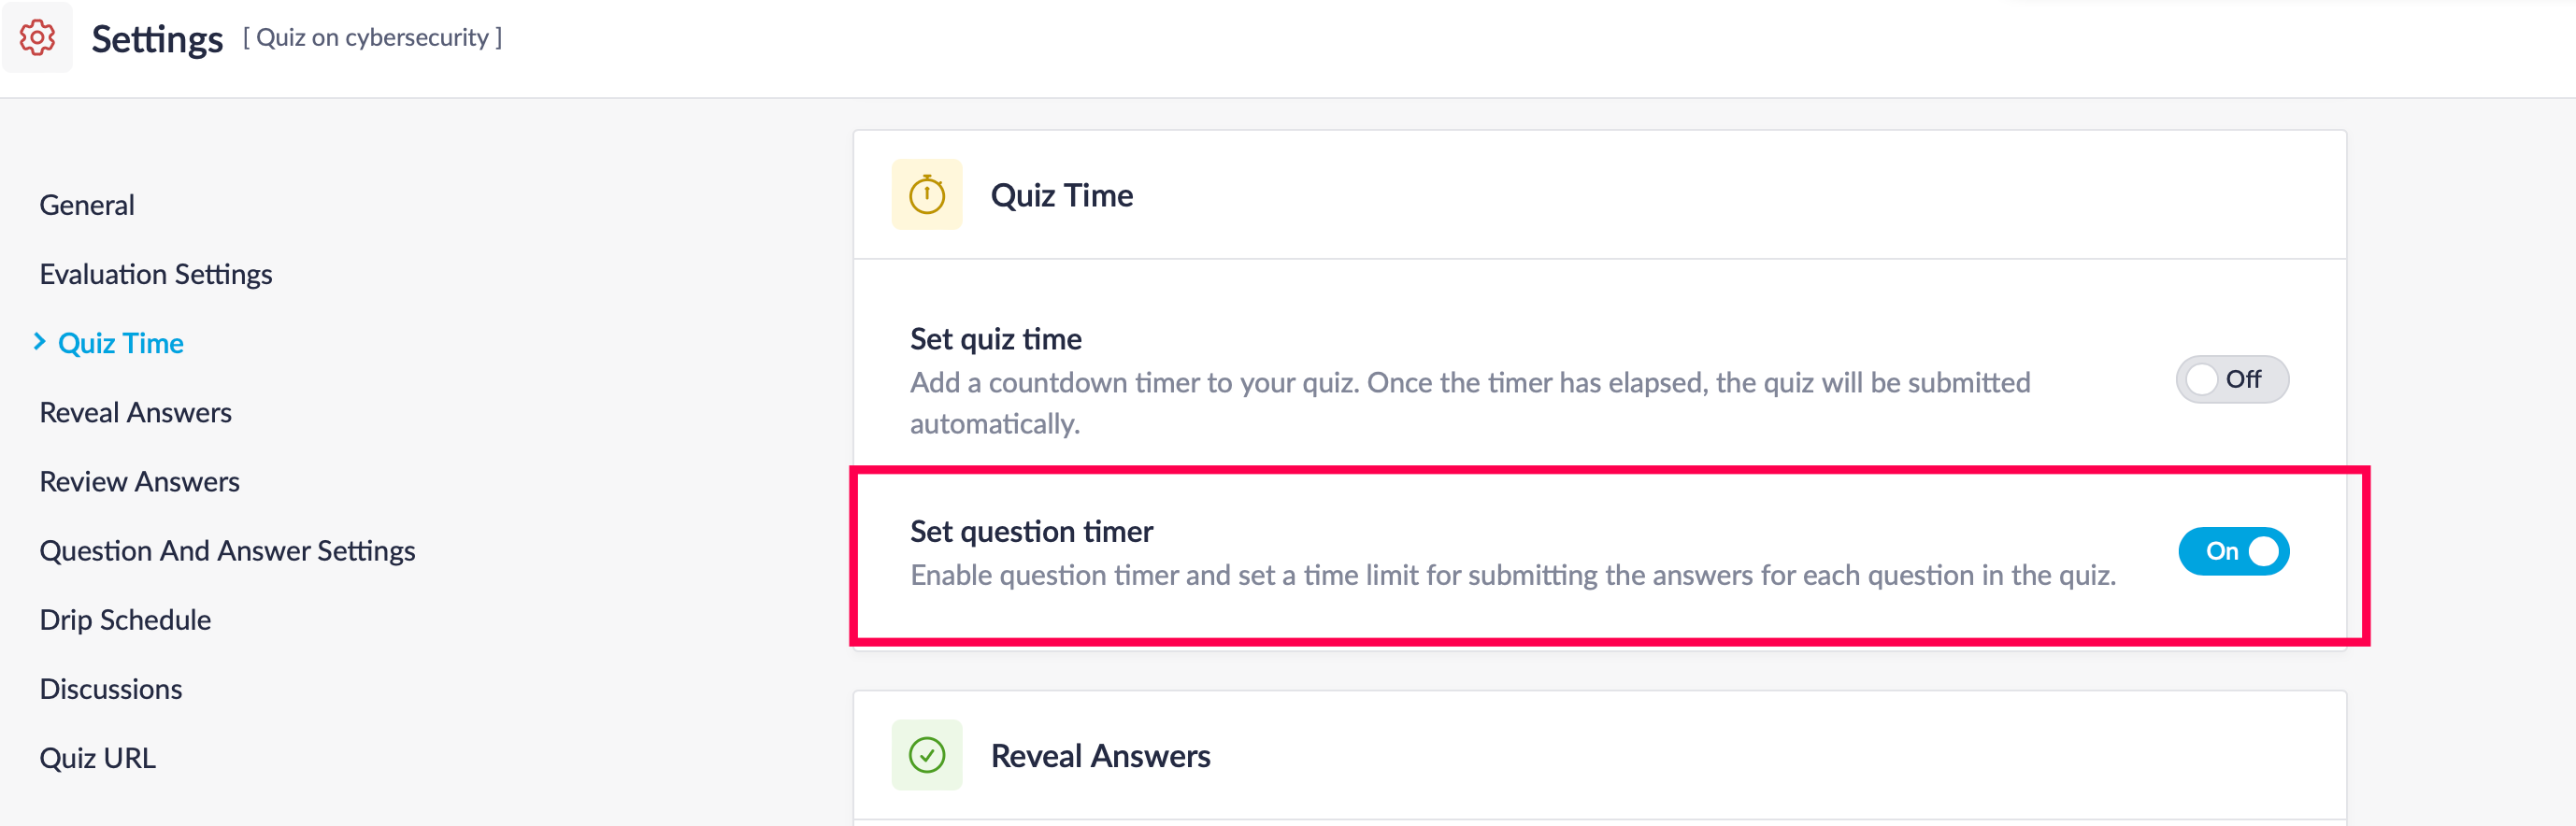
Task: Click the Quiz on cybersecurity label
Action: [x=373, y=38]
